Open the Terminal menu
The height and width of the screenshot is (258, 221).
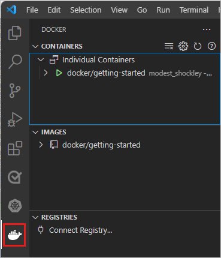click(194, 10)
